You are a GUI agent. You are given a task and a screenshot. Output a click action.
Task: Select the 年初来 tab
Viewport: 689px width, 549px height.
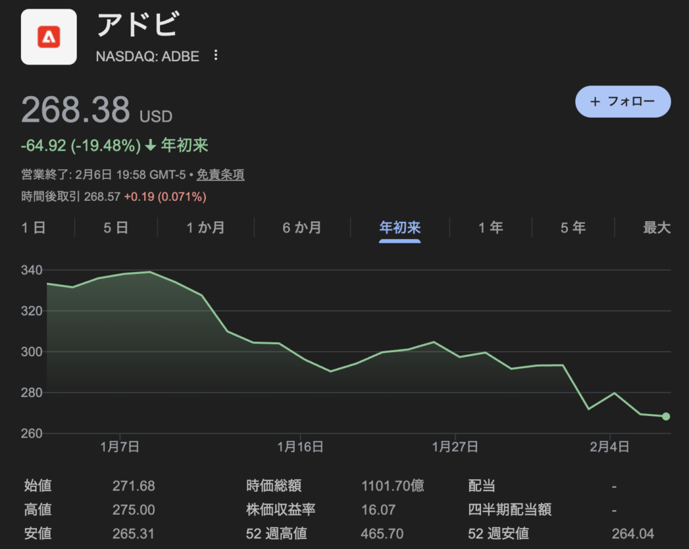click(x=400, y=228)
